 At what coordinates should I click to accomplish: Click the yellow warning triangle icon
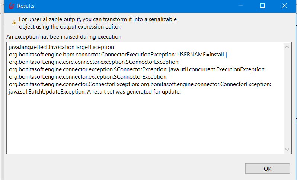(14, 23)
